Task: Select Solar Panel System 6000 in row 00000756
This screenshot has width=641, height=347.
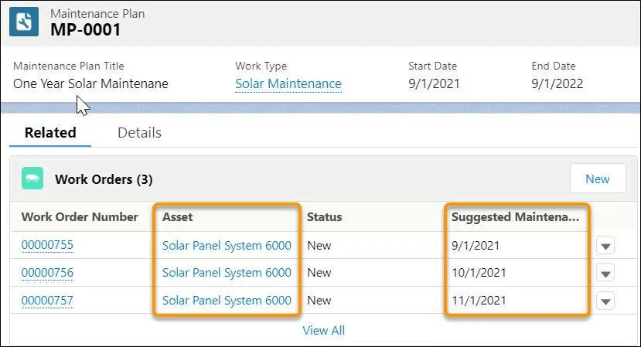Action: pyautogui.click(x=227, y=273)
